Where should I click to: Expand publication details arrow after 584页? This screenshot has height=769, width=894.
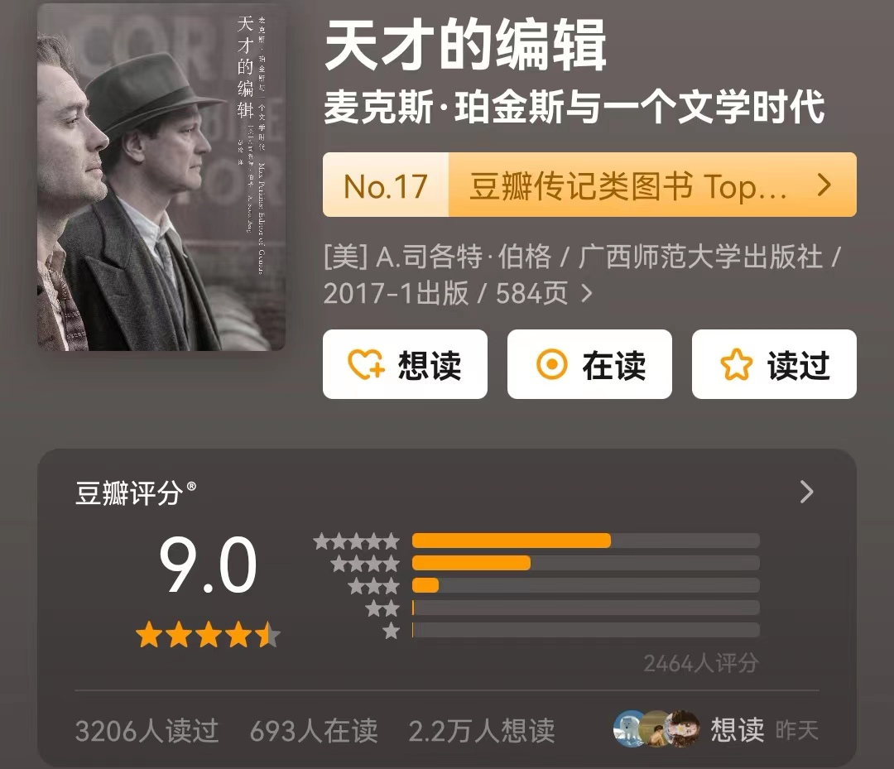click(587, 294)
